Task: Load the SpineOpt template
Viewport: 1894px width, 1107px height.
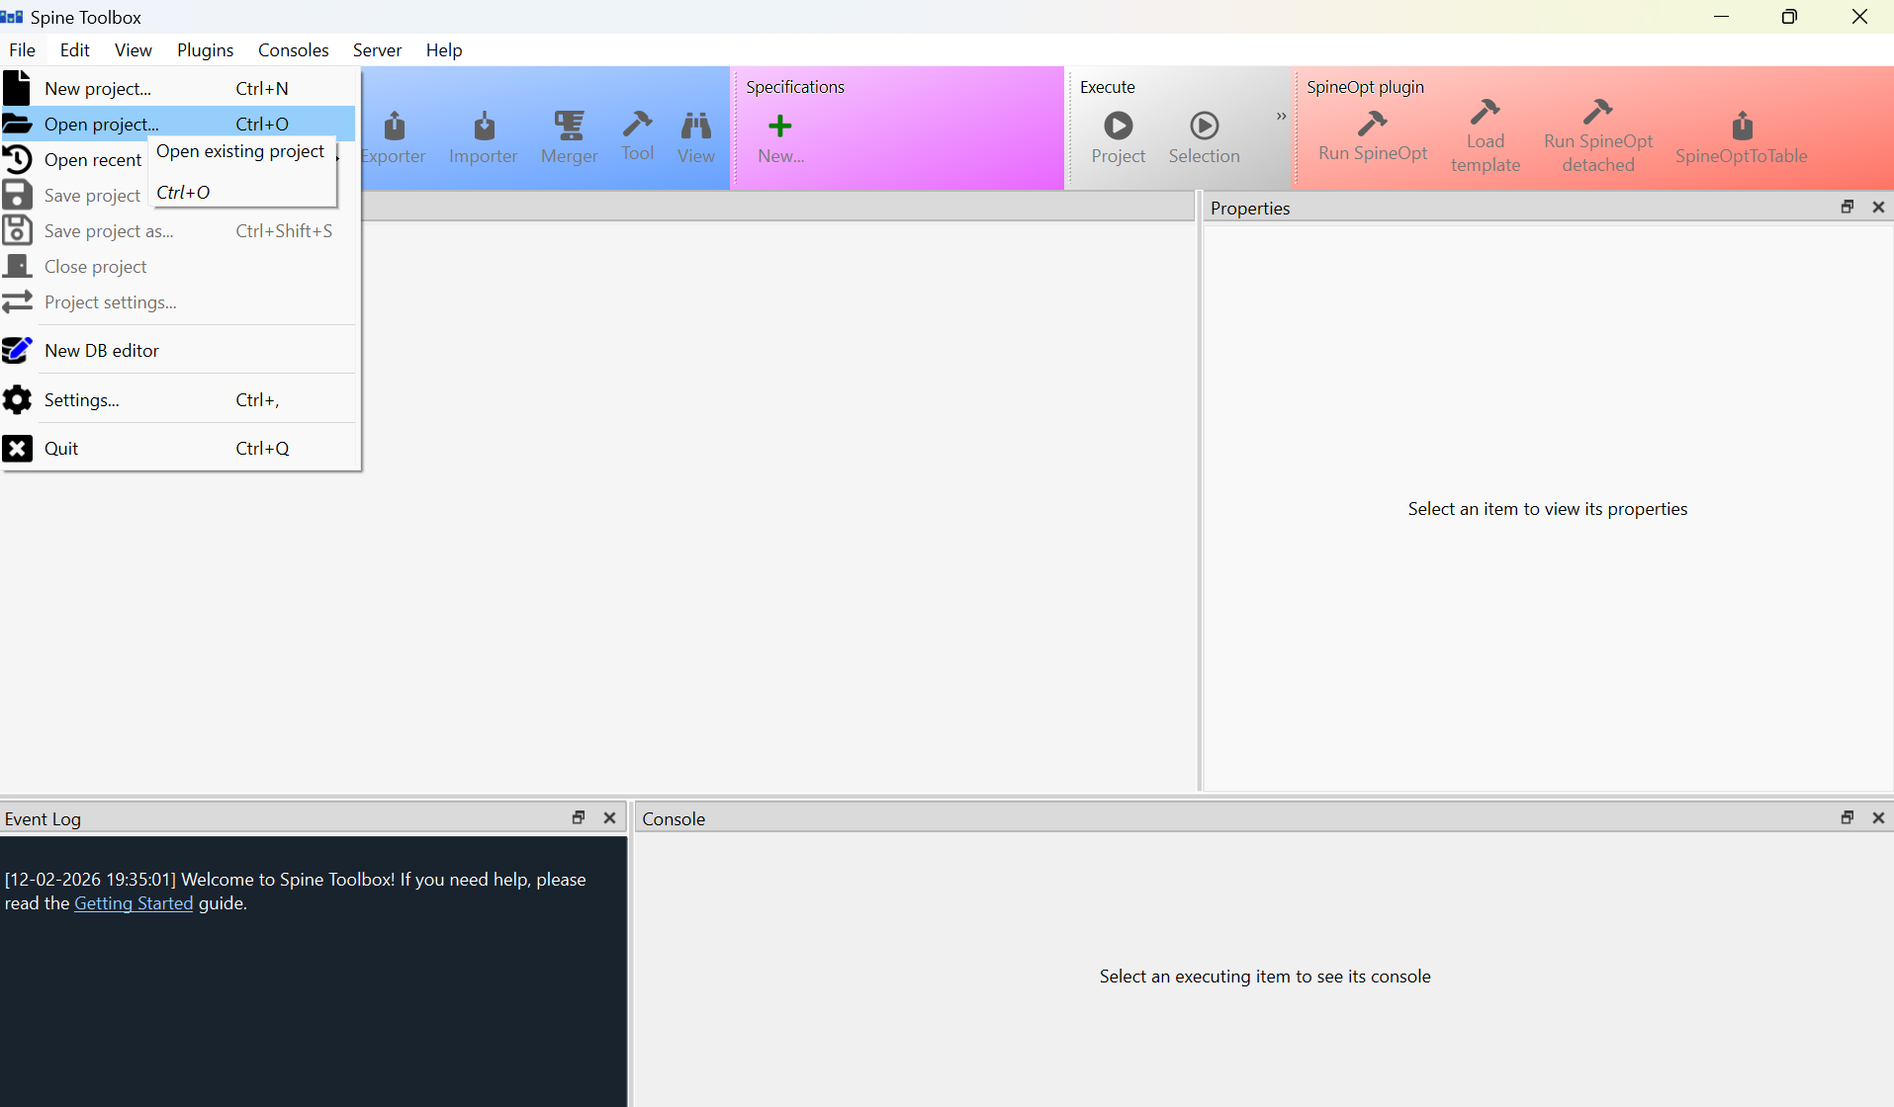Action: coord(1485,133)
